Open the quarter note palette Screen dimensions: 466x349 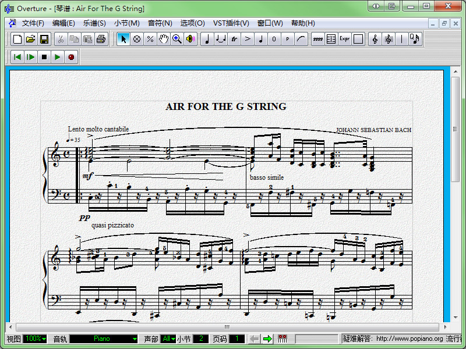coord(207,39)
